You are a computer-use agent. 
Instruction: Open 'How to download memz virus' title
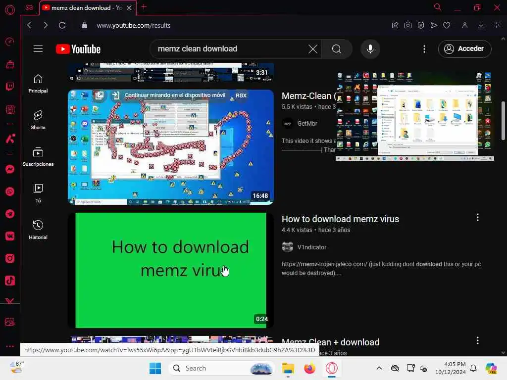tap(340, 219)
